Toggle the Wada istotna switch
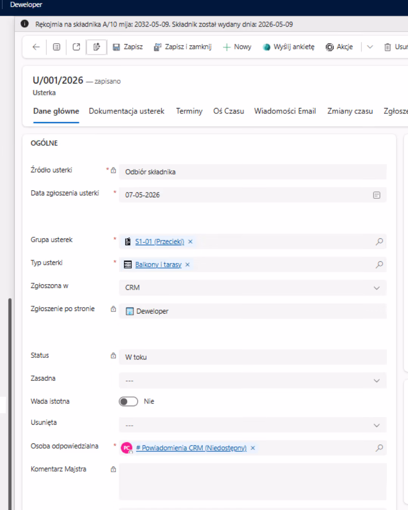Screen dimensions: 408x510 point(128,401)
